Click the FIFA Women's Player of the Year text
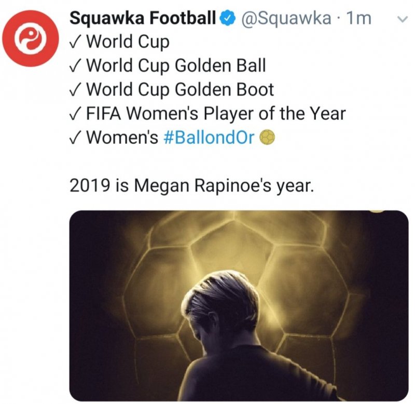Image resolution: width=415 pixels, height=404 pixels. (x=216, y=113)
